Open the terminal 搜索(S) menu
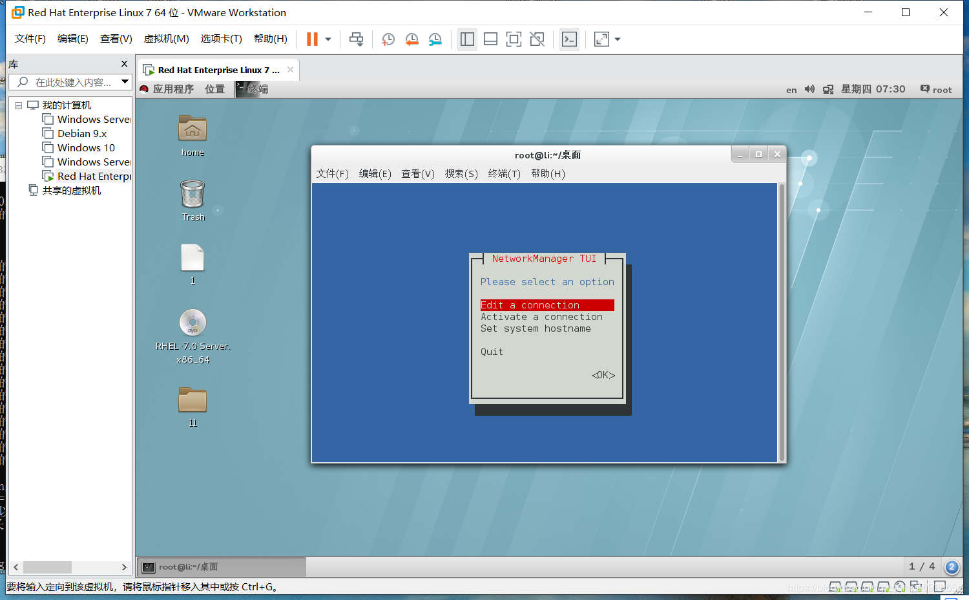The height and width of the screenshot is (600, 969). tap(461, 174)
